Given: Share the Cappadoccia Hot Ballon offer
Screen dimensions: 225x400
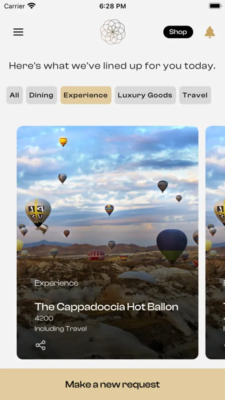Looking at the screenshot, I should [40, 345].
